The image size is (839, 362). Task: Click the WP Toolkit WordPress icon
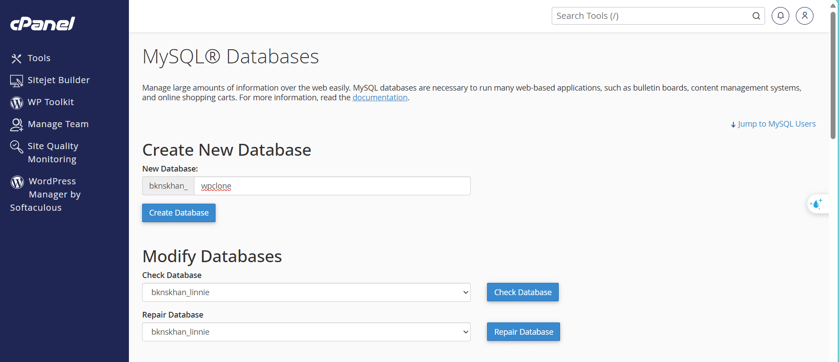[x=16, y=102]
